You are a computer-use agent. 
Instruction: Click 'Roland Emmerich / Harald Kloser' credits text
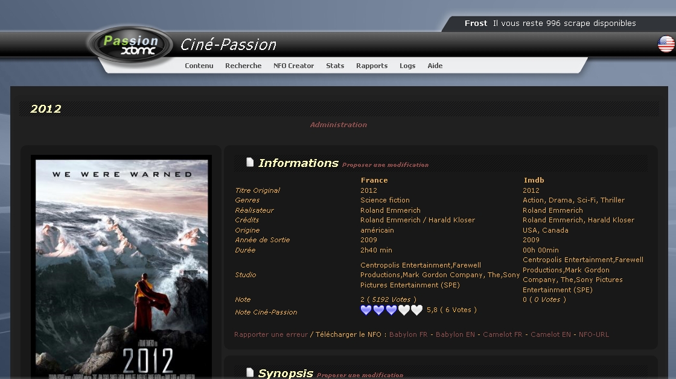point(417,220)
